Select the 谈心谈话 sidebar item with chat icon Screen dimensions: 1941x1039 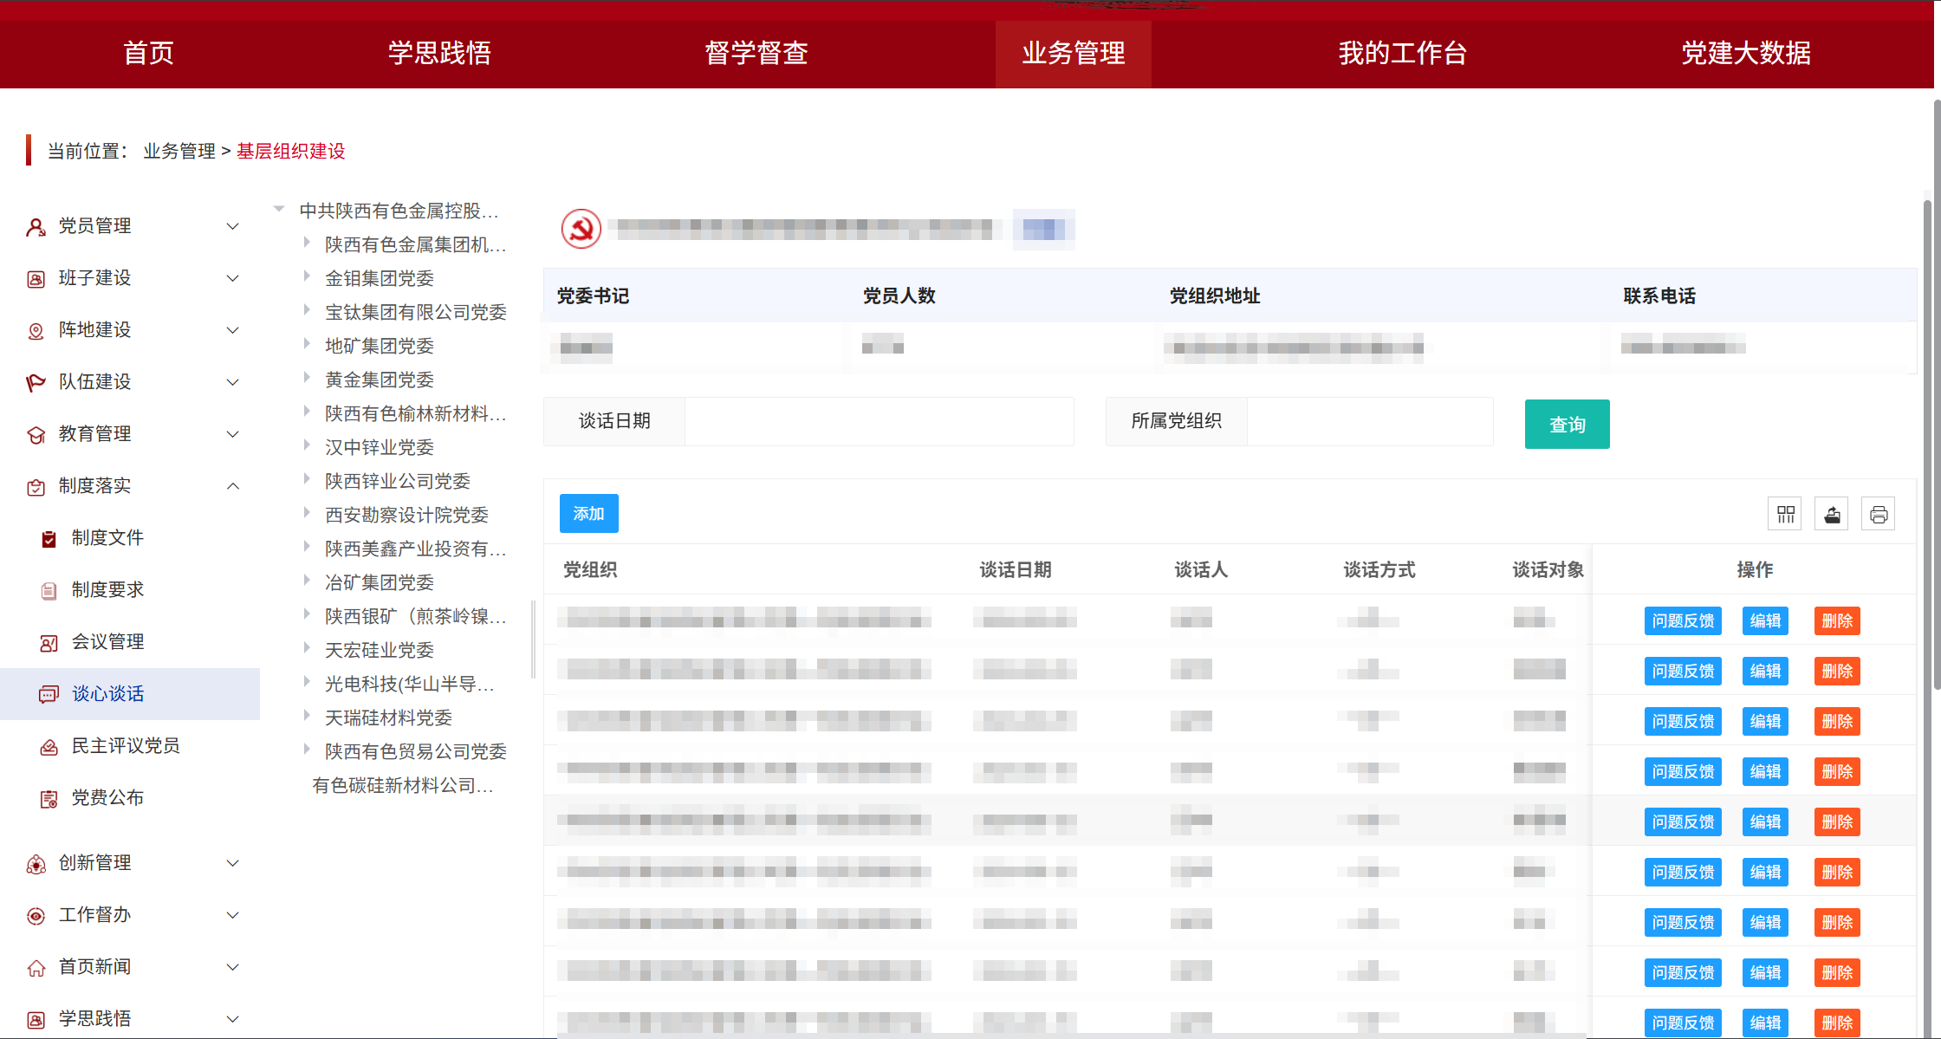coord(108,693)
